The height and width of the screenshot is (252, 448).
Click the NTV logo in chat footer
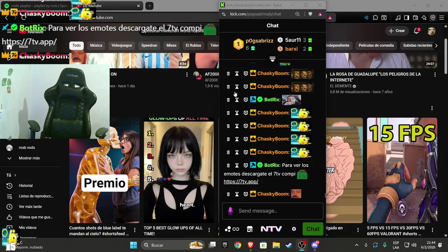click(x=271, y=229)
